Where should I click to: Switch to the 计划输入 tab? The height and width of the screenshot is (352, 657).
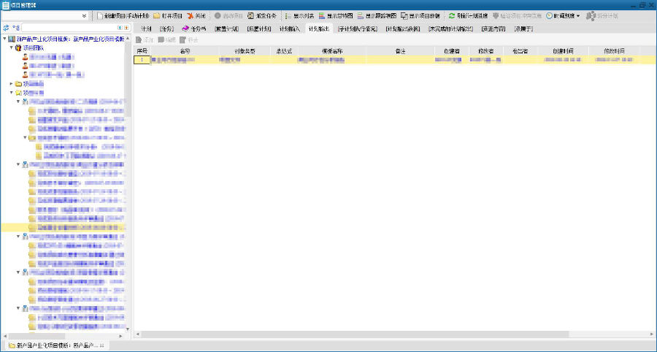point(289,28)
